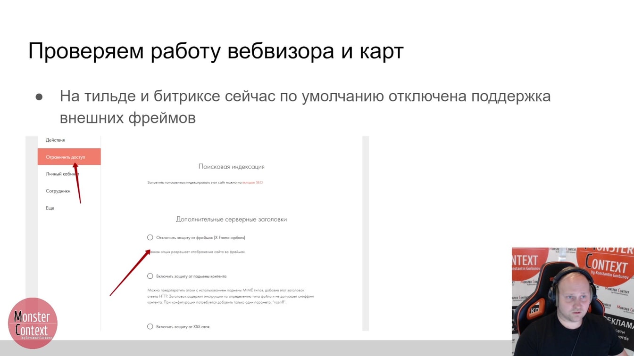Screen dimensions: 634x356
Task: Select 'Отключить защиту от фреймов' radio button
Action: pyautogui.click(x=150, y=237)
